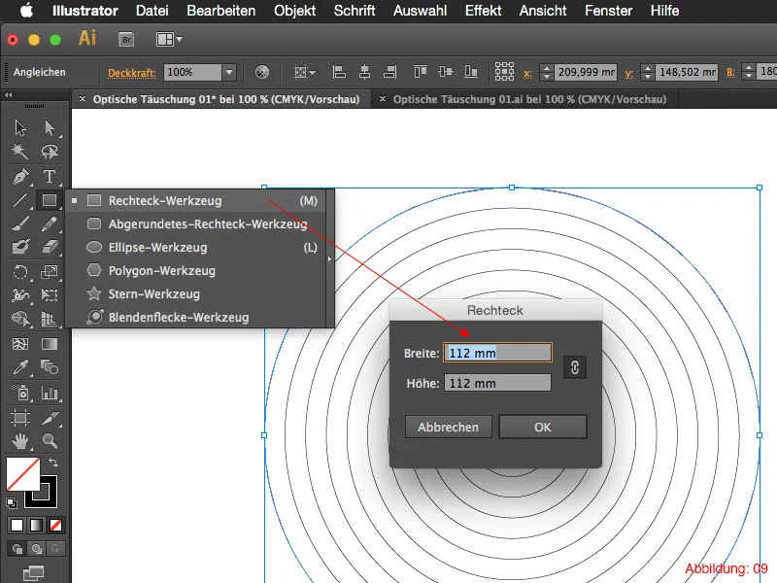Select the Slice tool
This screenshot has height=583, width=777.
[x=50, y=418]
